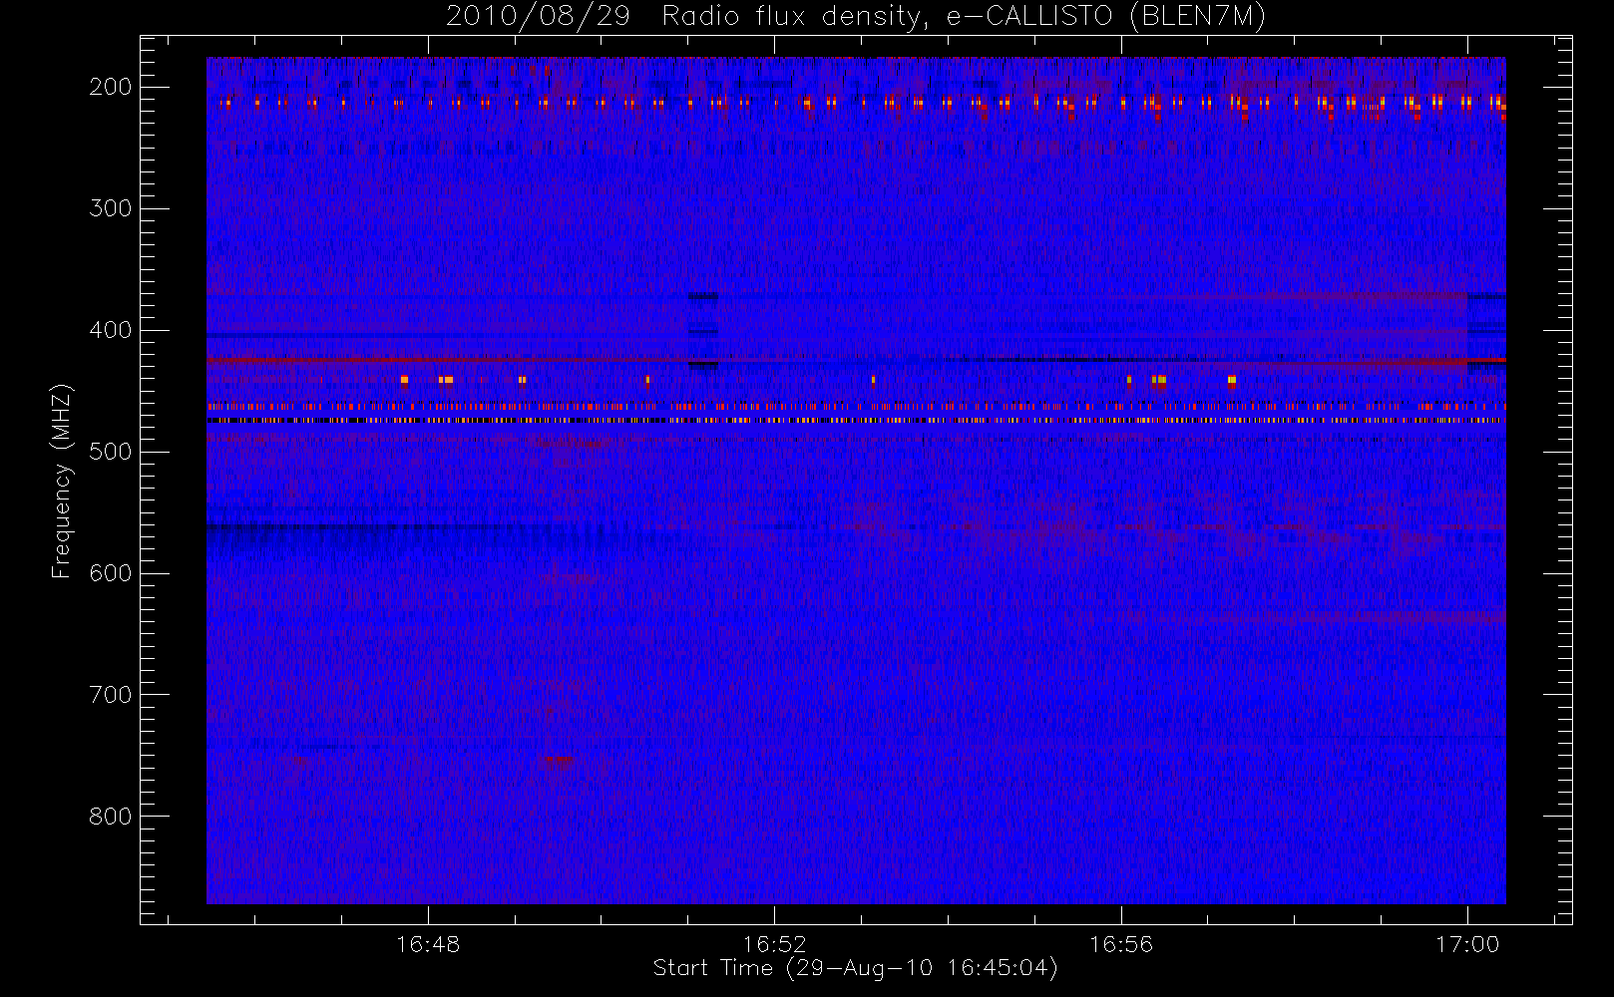Click the plot title with date 2010/08/29

tap(856, 16)
